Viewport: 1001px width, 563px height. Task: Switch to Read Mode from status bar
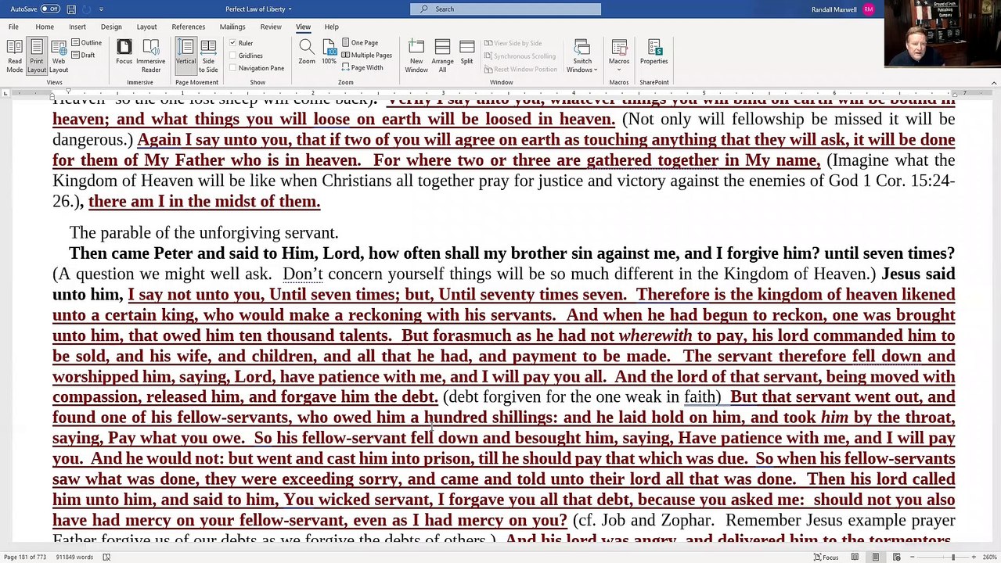[x=855, y=558]
